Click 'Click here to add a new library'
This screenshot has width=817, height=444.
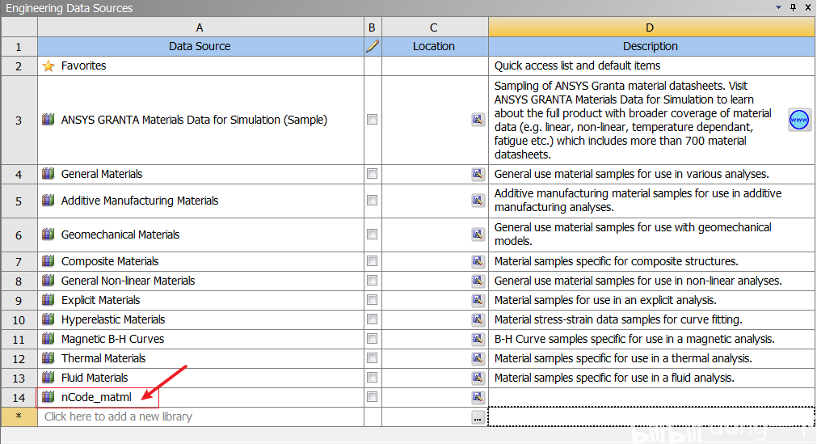point(118,417)
